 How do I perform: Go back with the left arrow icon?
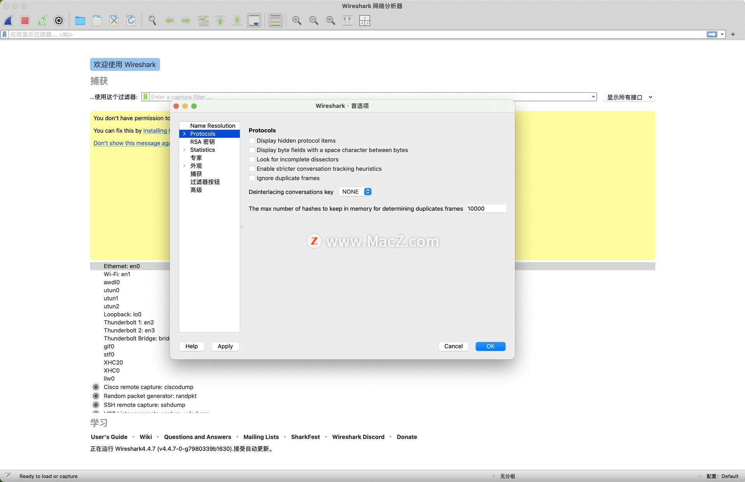click(x=169, y=21)
